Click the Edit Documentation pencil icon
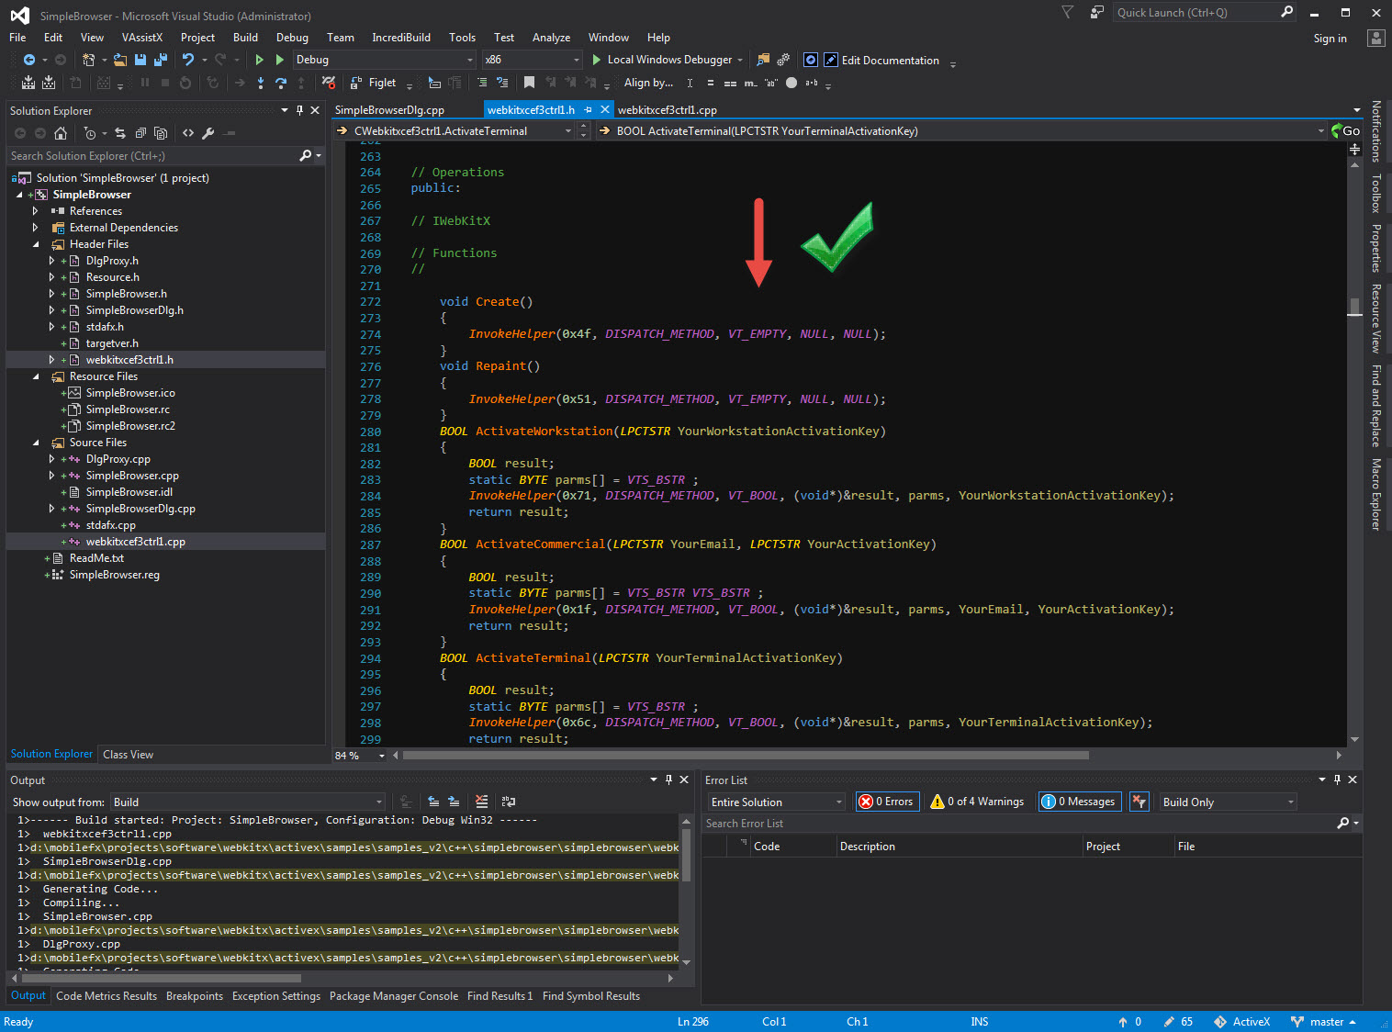 point(830,60)
